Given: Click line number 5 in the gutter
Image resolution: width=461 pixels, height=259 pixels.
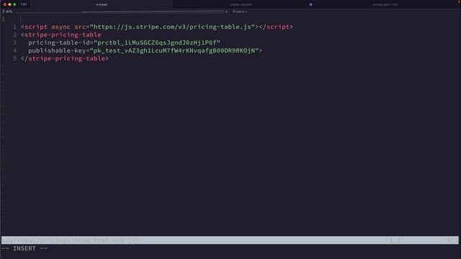Looking at the screenshot, I should [x=14, y=58].
